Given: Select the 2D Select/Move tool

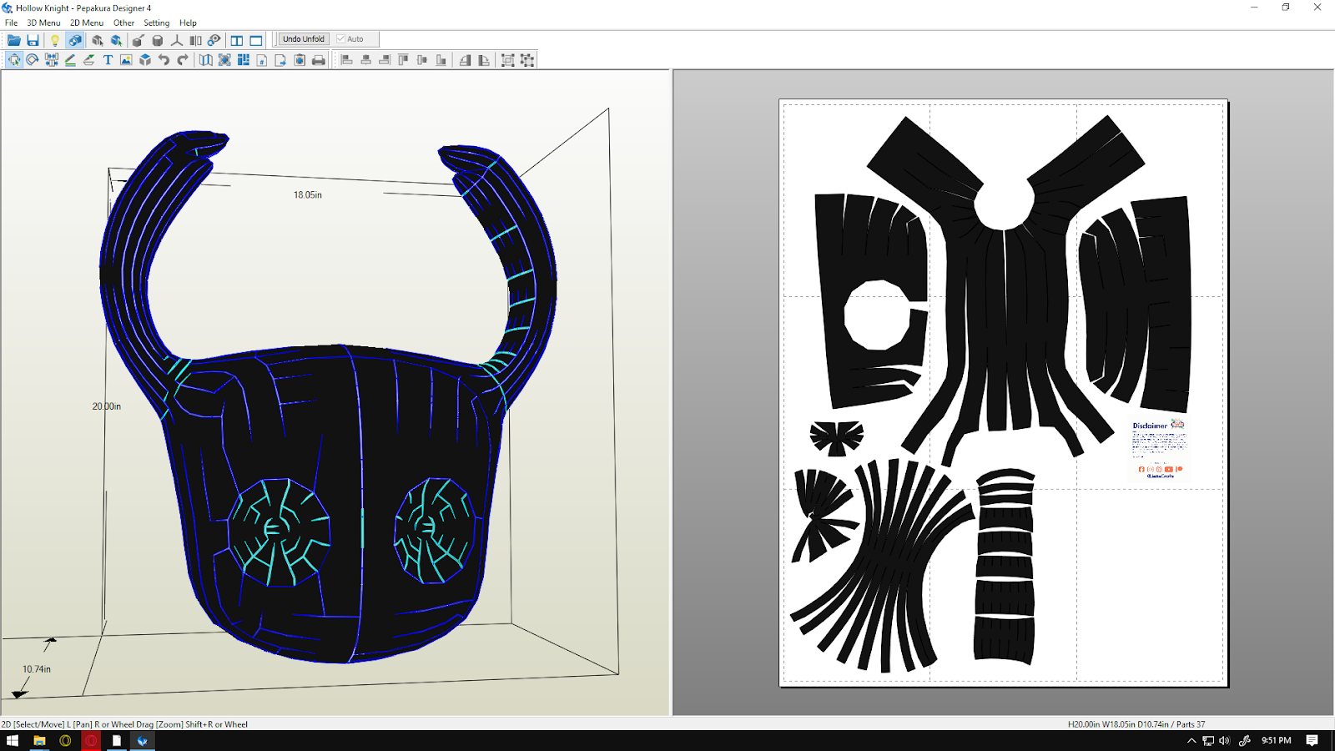Looking at the screenshot, I should [x=14, y=60].
